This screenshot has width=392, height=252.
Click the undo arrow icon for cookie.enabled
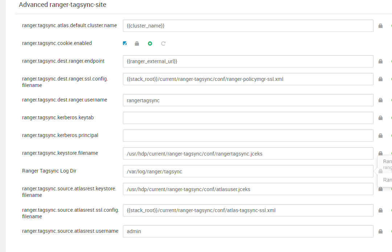(163, 44)
